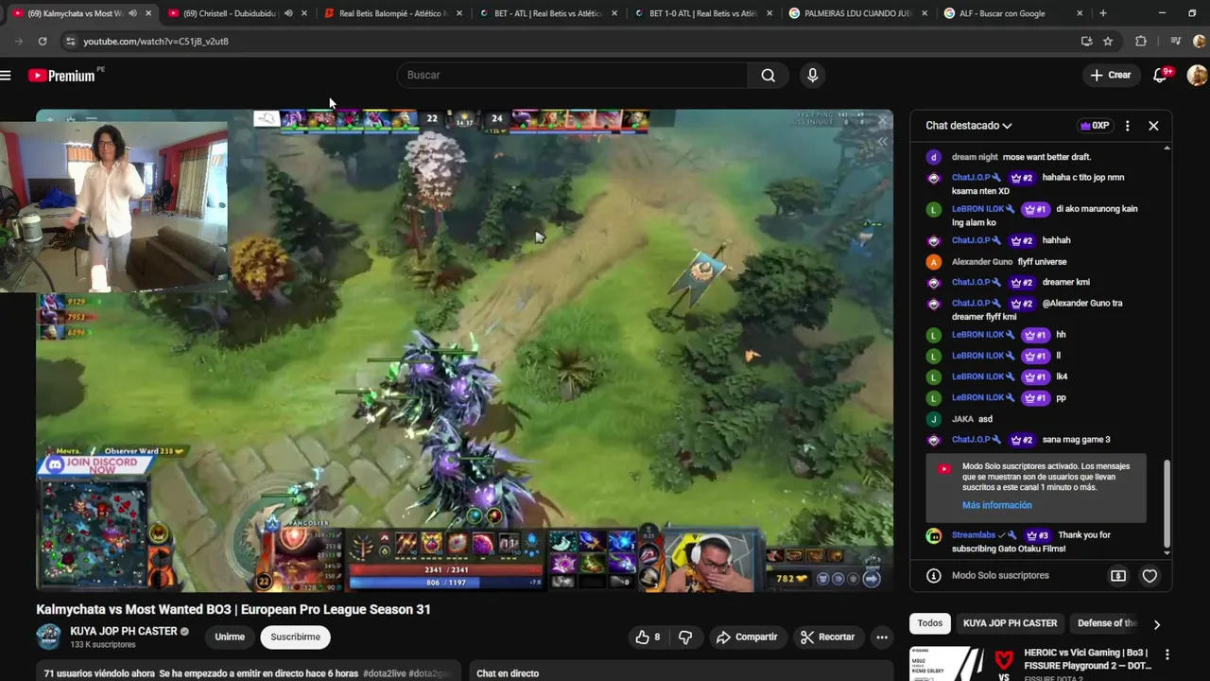Open the YouTube hamburger guide menu

click(x=6, y=75)
